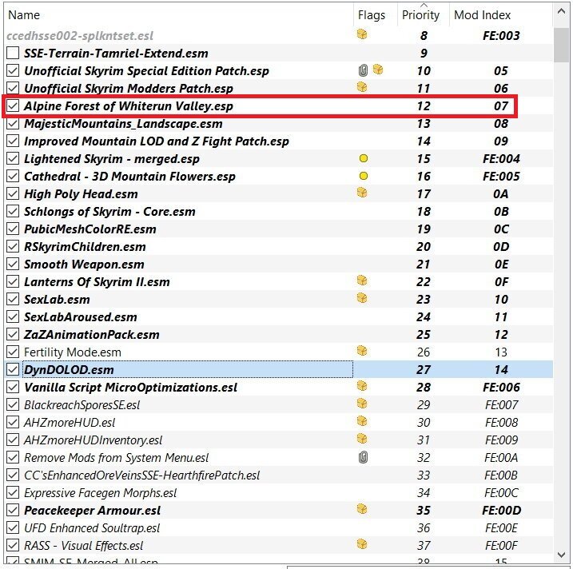Uncheck the DynDOLOD.esm plugin checkbox
Viewport: 573px width, 569px height.
[x=13, y=369]
